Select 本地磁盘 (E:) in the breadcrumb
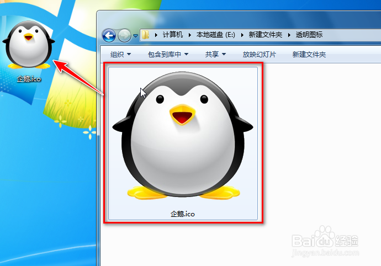Image resolution: width=381 pixels, height=266 pixels. (216, 35)
